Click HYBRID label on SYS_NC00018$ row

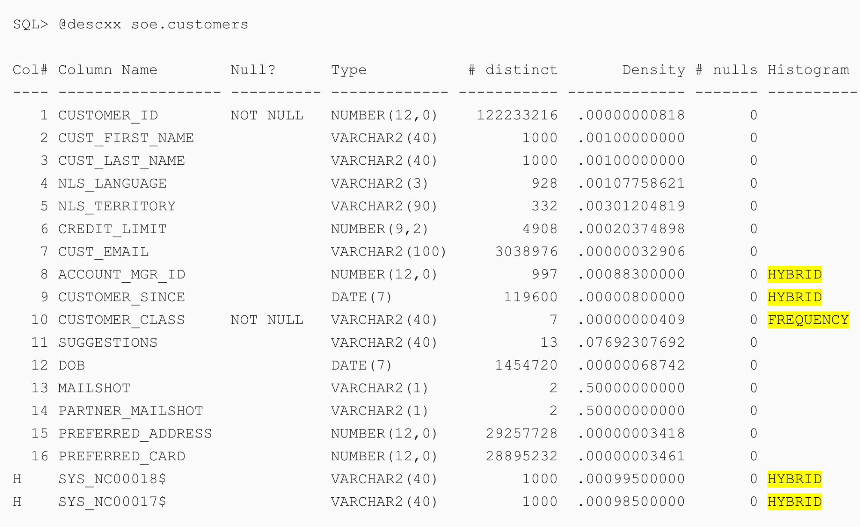(794, 479)
